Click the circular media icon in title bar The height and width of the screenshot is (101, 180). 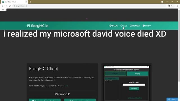coord(162,2)
